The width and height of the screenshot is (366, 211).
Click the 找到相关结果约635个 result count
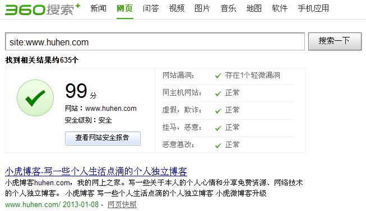coord(41,60)
